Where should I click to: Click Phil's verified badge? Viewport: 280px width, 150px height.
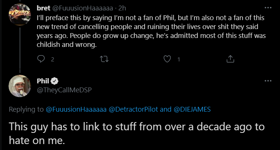54,81
